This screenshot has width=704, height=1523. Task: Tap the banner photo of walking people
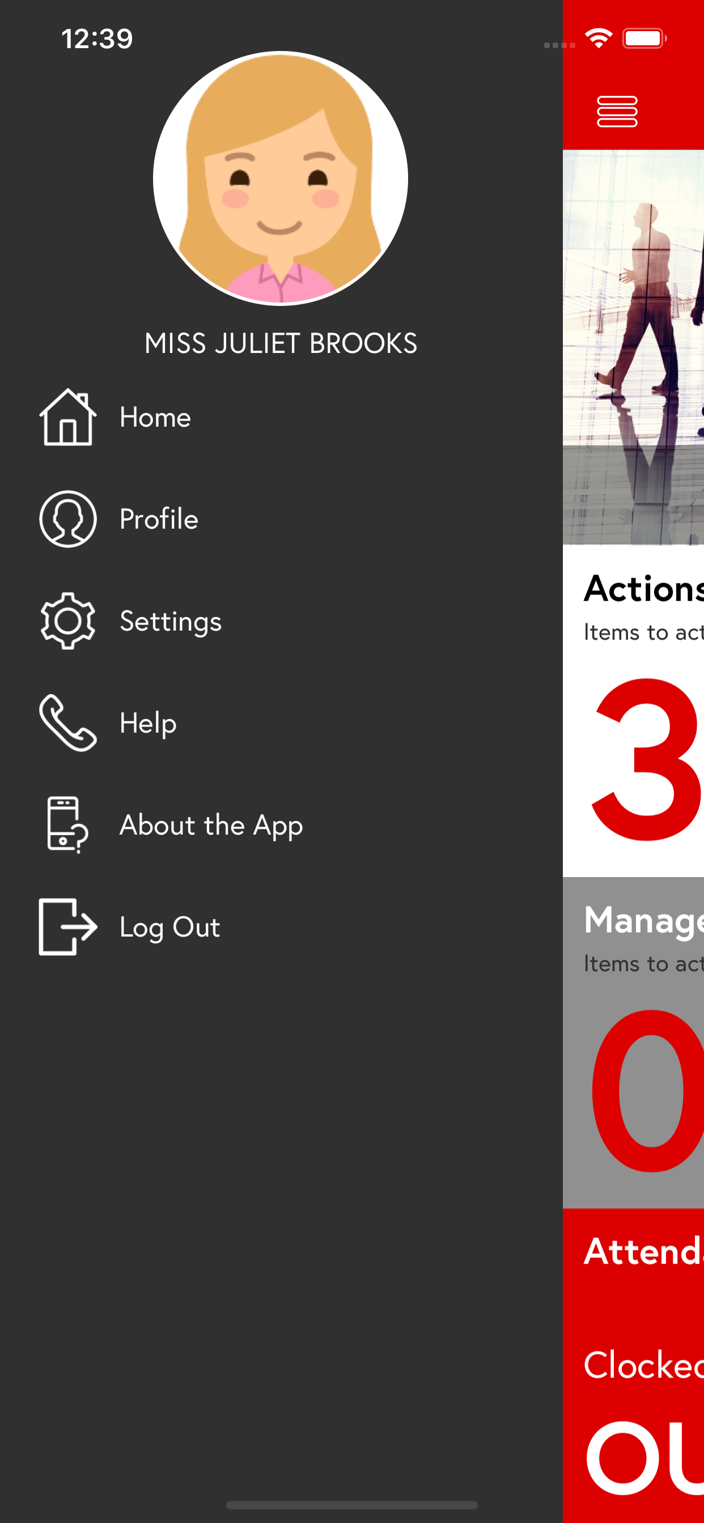coord(633,347)
